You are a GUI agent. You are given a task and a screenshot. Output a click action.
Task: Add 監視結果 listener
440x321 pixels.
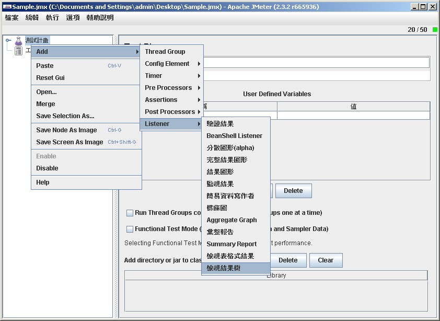236,184
